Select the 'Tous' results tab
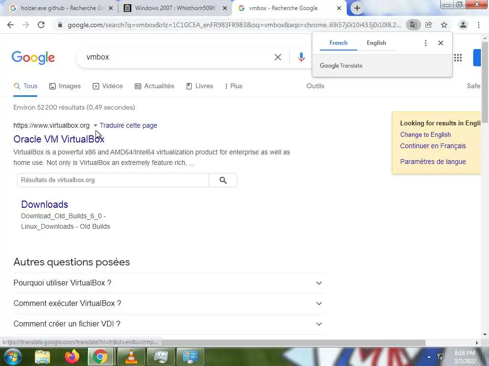 click(25, 86)
